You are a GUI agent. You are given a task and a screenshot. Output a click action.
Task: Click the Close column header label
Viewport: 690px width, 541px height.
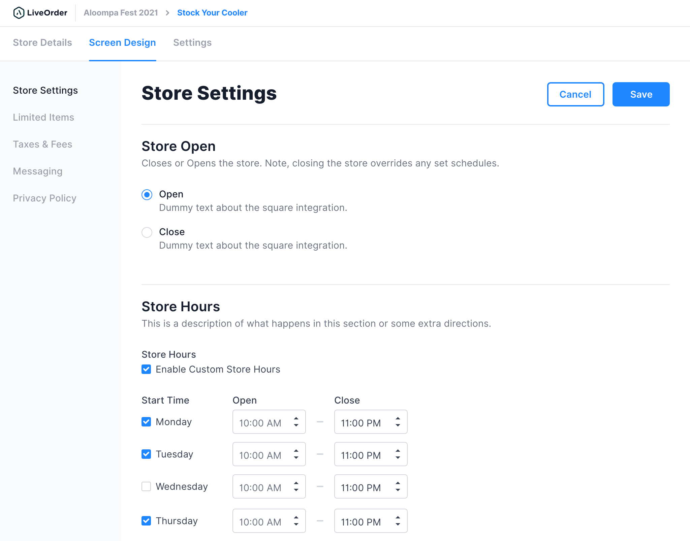tap(347, 400)
